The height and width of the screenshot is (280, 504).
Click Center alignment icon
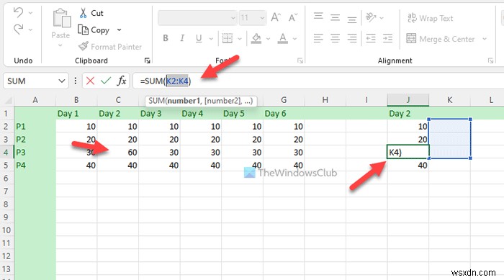(336, 39)
